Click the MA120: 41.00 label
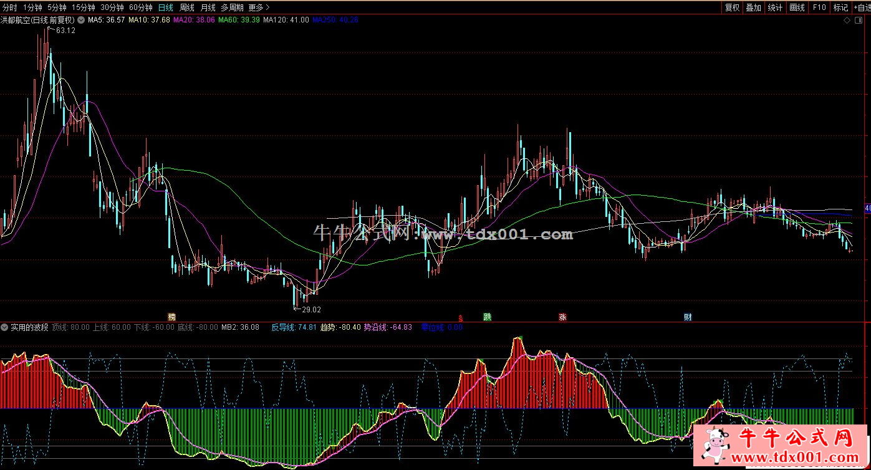The image size is (871, 470). (286, 20)
